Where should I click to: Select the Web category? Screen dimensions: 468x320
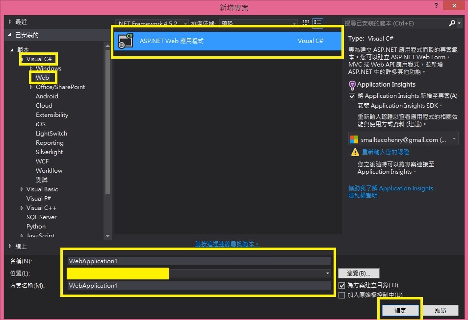42,78
